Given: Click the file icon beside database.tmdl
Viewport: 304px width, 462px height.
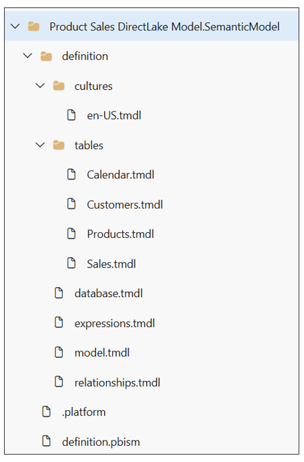Looking at the screenshot, I should [x=59, y=293].
